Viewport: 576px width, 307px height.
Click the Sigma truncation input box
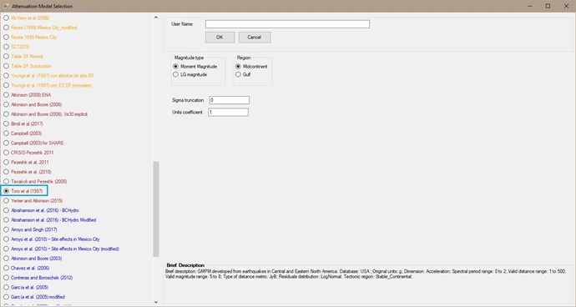[x=230, y=100]
